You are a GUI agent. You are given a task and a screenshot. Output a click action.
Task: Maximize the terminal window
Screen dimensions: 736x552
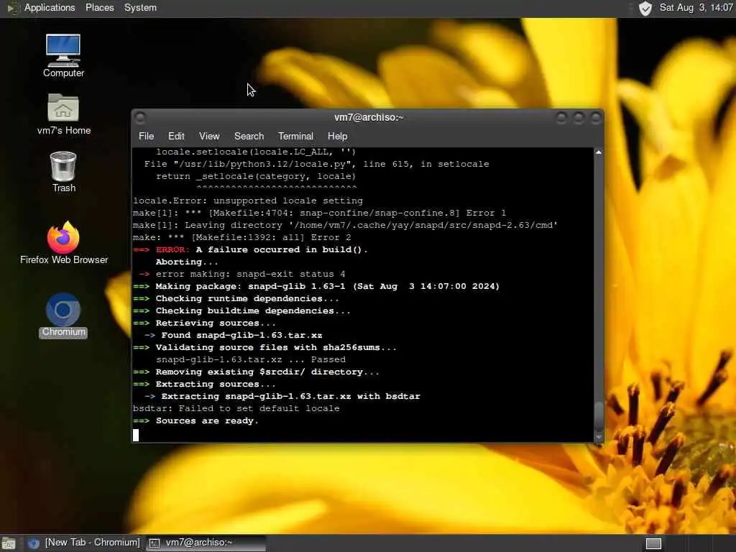coord(579,117)
